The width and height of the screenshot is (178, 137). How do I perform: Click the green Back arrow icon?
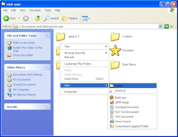pyautogui.click(x=6, y=18)
